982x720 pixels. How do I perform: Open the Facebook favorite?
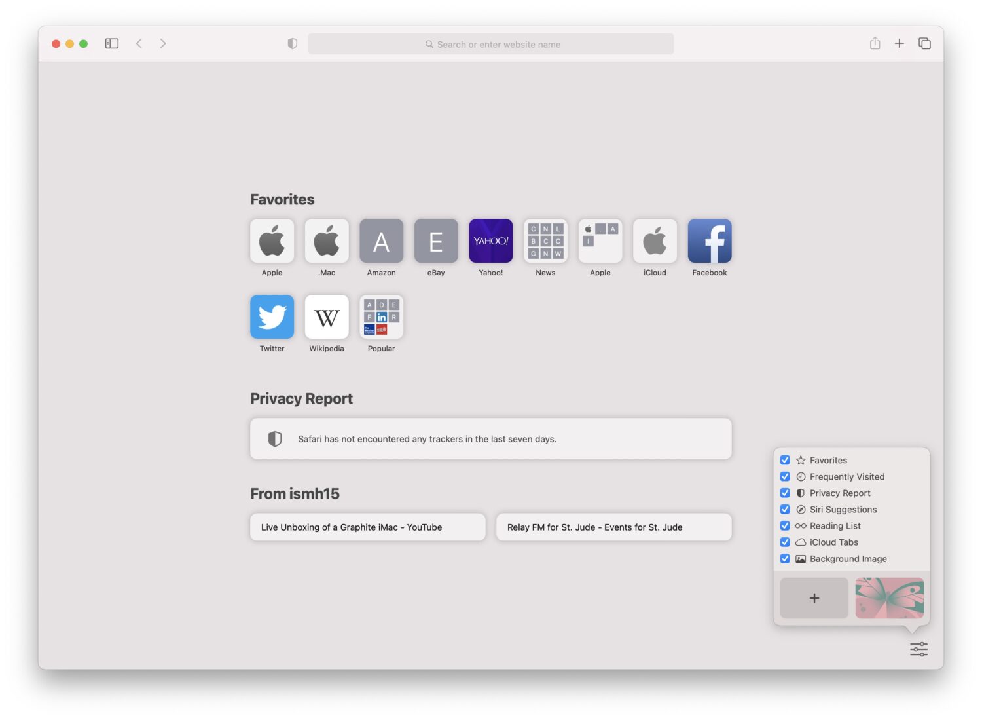[710, 241]
